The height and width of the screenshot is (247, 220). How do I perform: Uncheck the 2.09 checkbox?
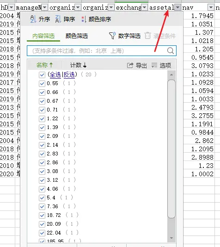point(42,136)
